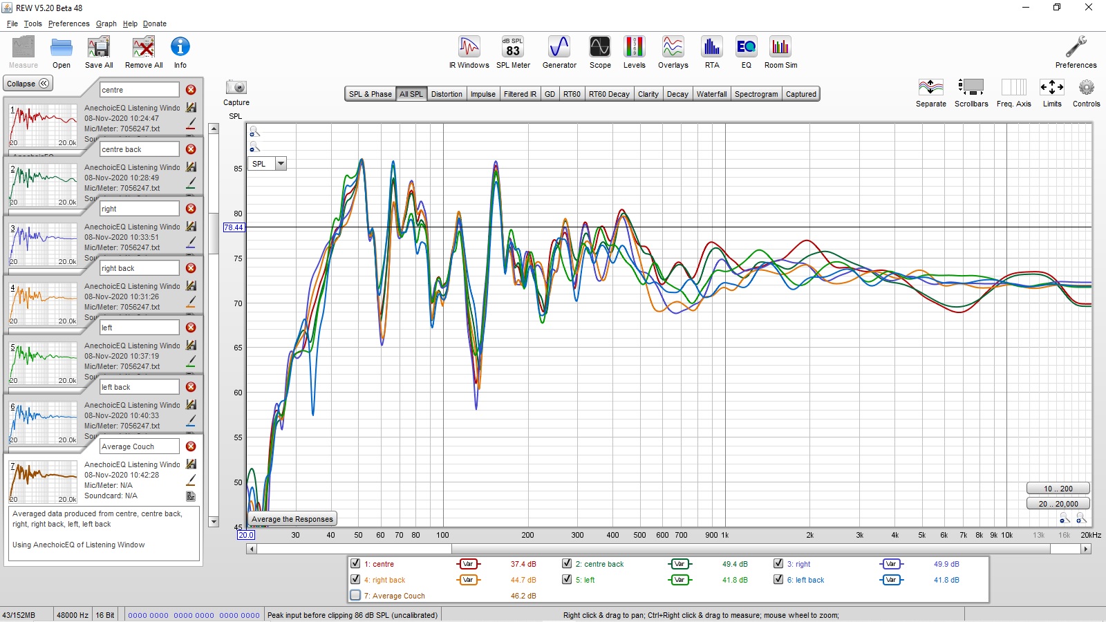Open the SPL axis dropdown
Image resolution: width=1106 pixels, height=622 pixels.
[x=281, y=164]
